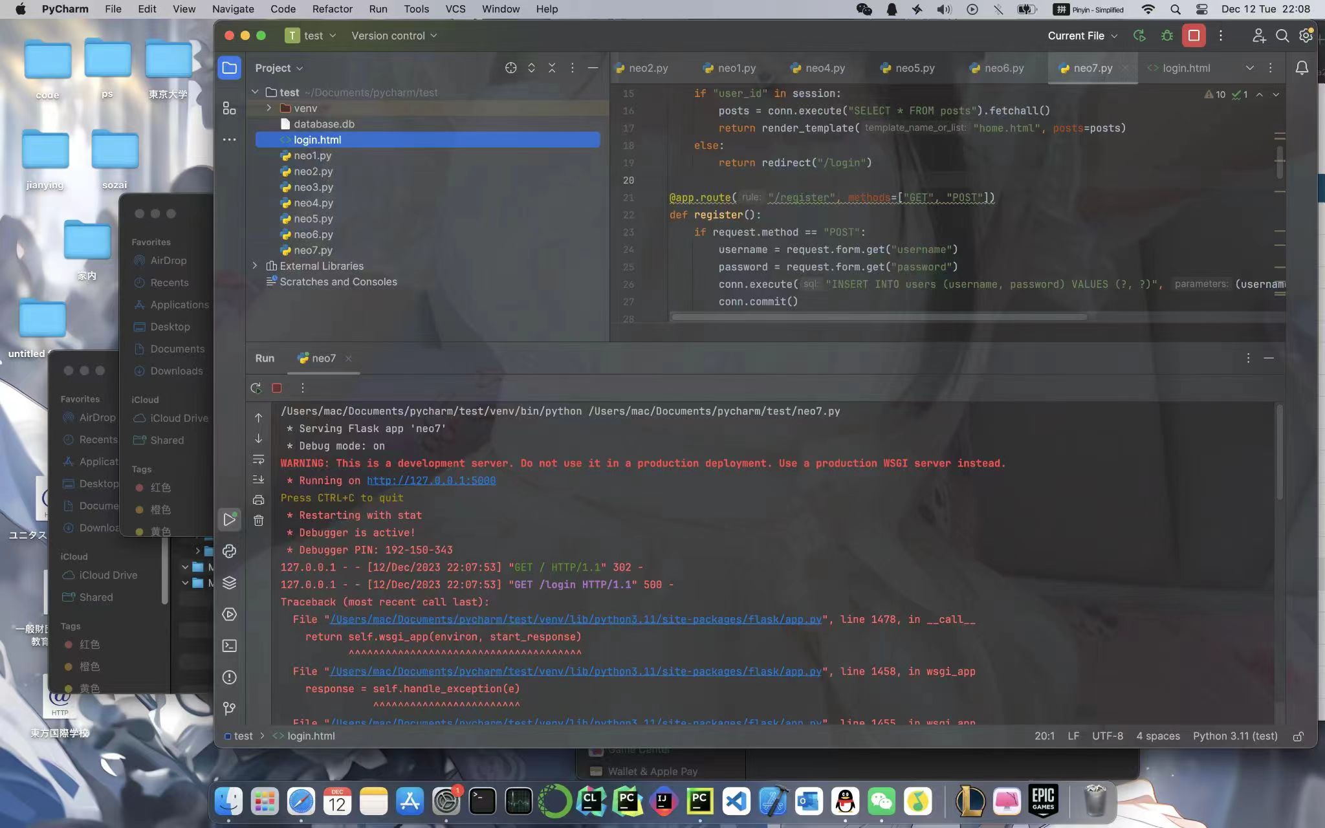Image resolution: width=1325 pixels, height=828 pixels.
Task: Click the UTF-8 encoding in status bar
Action: 1108,736
